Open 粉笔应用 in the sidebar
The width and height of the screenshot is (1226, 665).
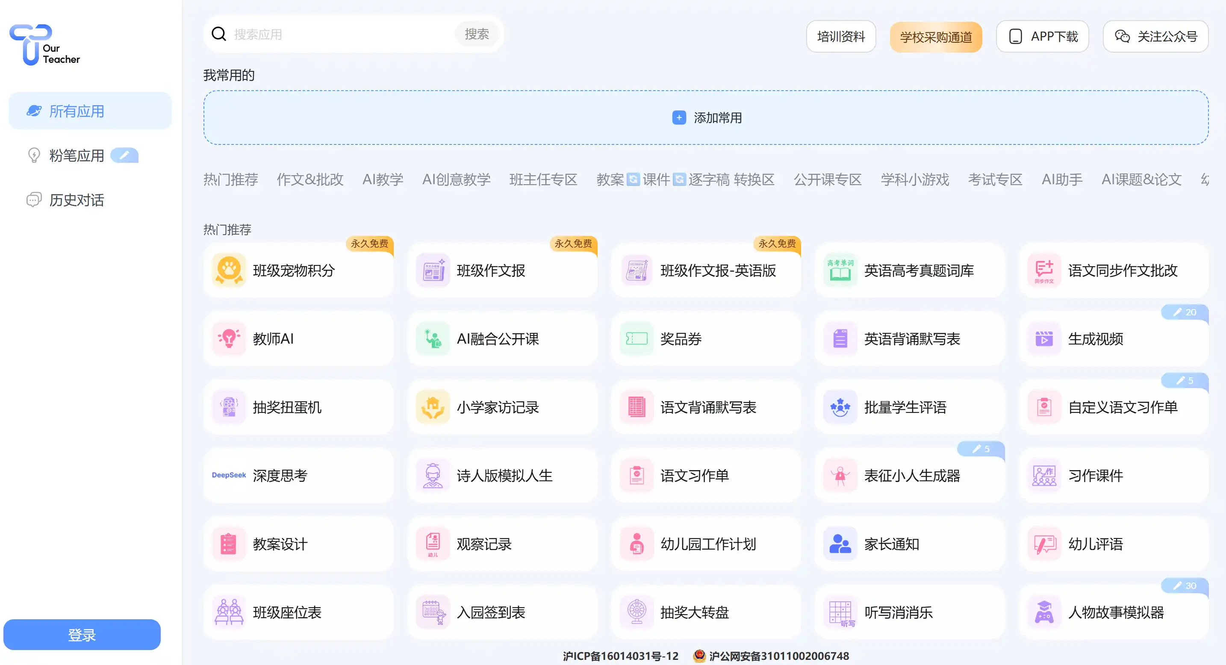tap(90, 155)
